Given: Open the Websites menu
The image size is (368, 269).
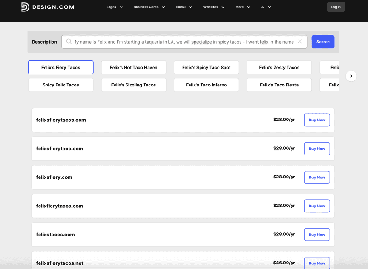Looking at the screenshot, I should (214, 7).
